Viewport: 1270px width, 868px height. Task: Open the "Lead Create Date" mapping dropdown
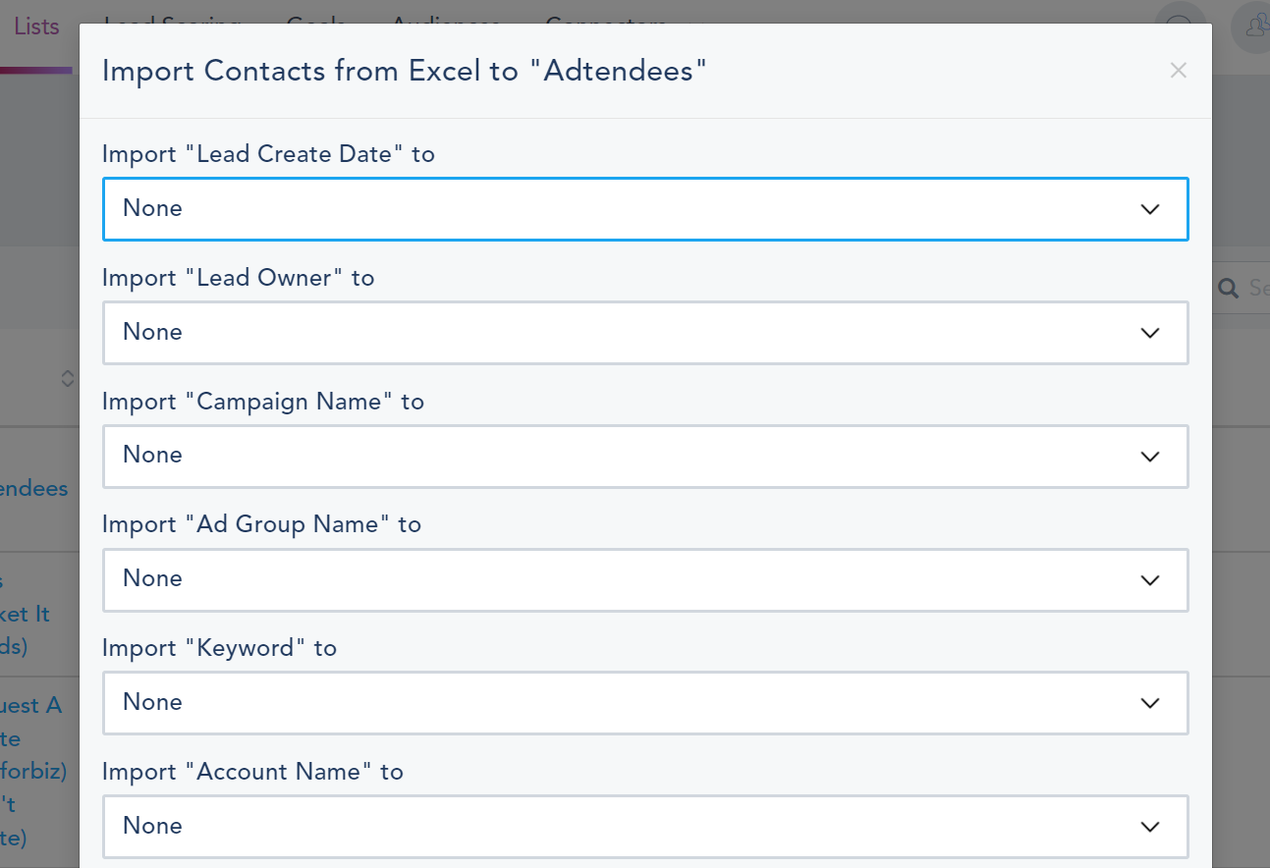tap(645, 208)
